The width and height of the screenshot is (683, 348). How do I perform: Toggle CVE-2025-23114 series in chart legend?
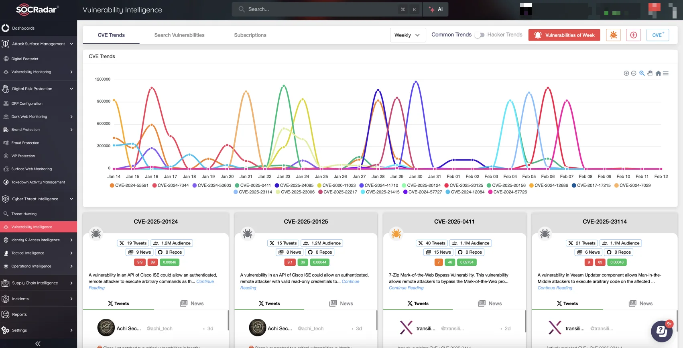pyautogui.click(x=253, y=192)
